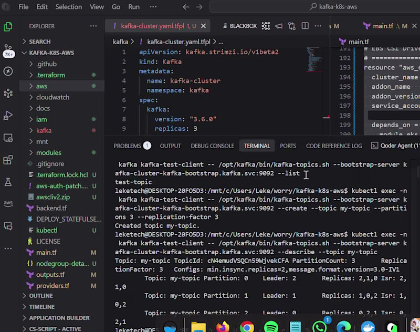Expand the cloudwatch folder
The height and width of the screenshot is (332, 420).
[x=52, y=97]
